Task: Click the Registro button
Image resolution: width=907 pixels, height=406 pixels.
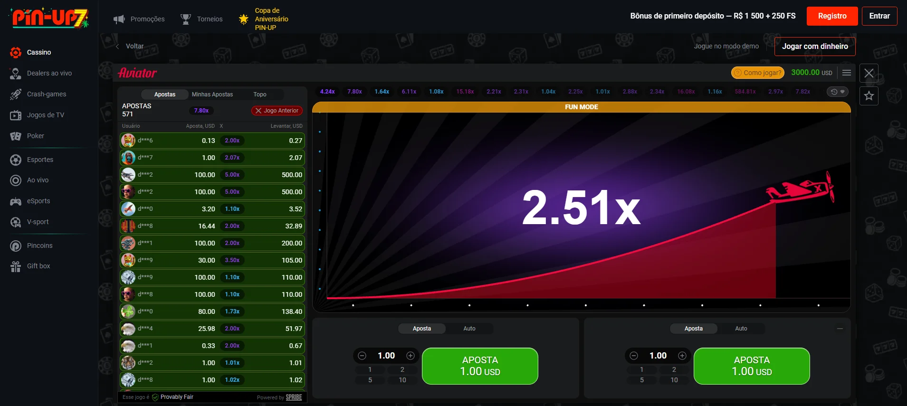Action: [x=832, y=16]
